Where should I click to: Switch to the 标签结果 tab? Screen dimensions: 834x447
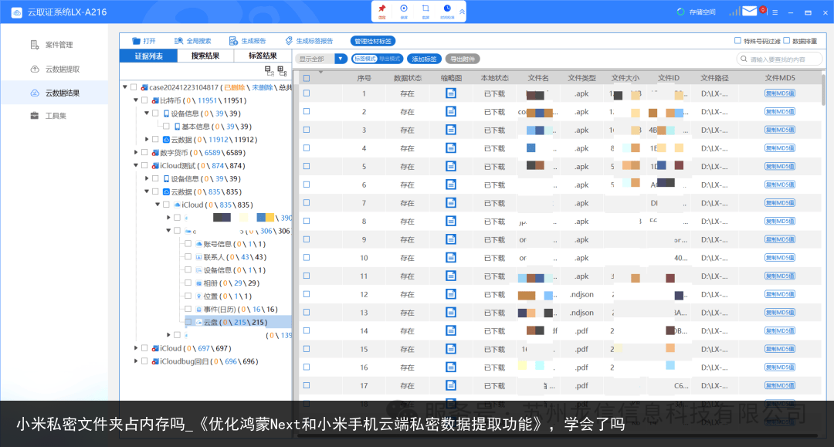click(263, 56)
